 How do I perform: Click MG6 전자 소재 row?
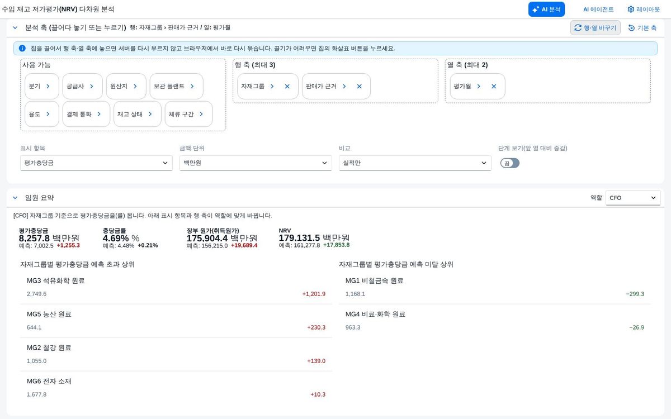176,388
